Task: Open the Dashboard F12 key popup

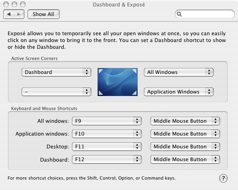Action: 107,159
